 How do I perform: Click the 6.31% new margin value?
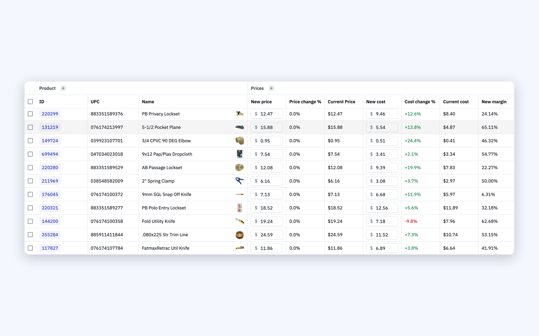coord(488,194)
